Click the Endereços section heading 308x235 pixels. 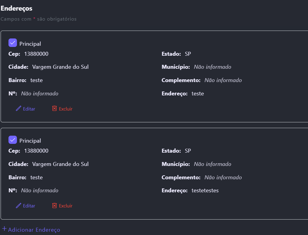click(x=16, y=8)
